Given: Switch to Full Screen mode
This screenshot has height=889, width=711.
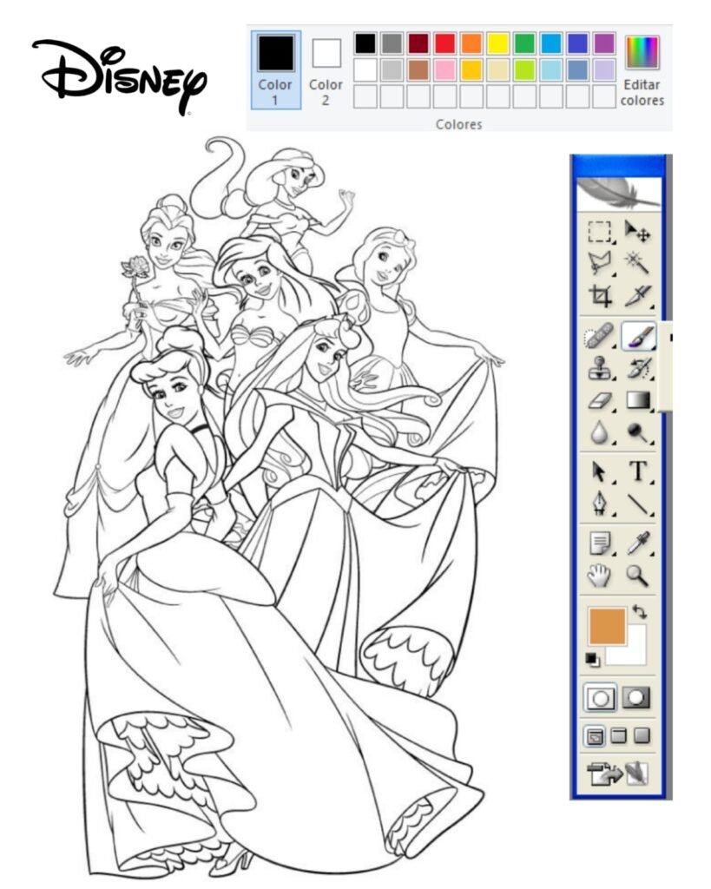Looking at the screenshot, I should pyautogui.click(x=642, y=736).
